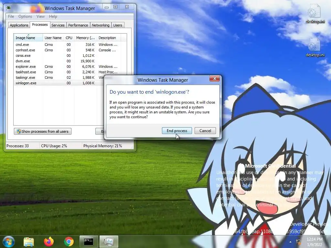The height and width of the screenshot is (248, 331).
Task: Confirm with the End process button
Action: (x=177, y=131)
